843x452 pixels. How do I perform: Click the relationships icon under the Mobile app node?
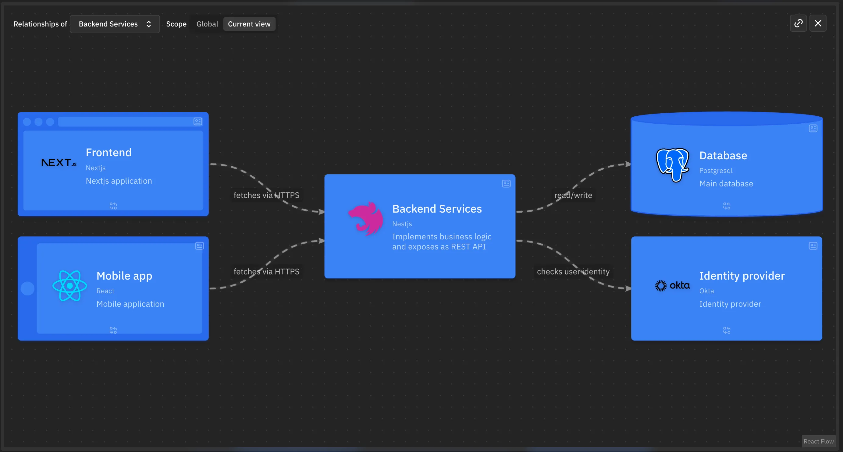click(x=113, y=330)
